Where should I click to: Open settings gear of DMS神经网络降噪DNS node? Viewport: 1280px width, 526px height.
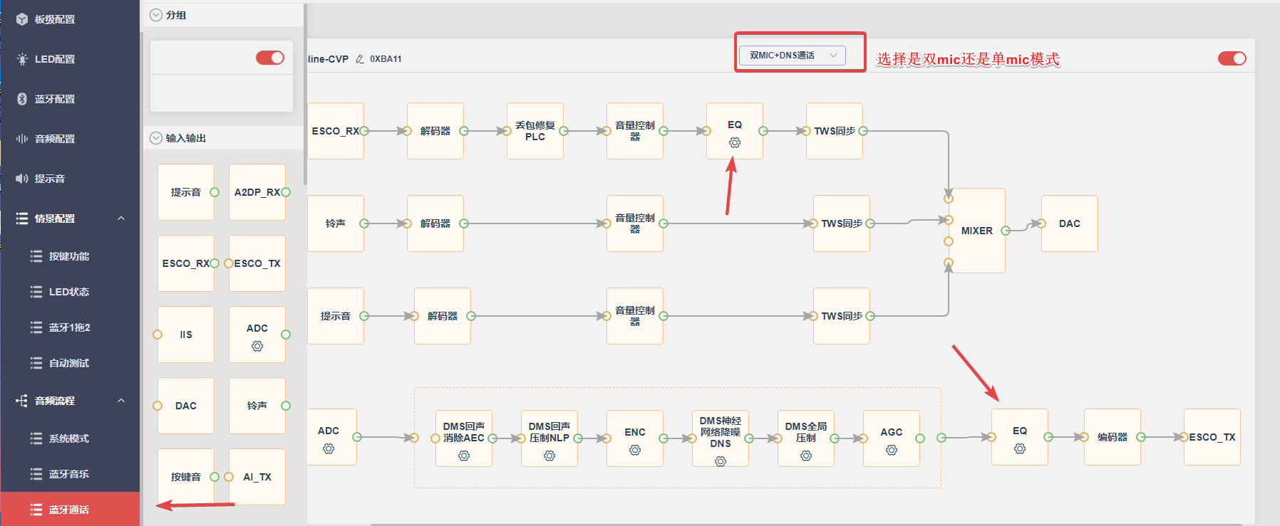721,461
